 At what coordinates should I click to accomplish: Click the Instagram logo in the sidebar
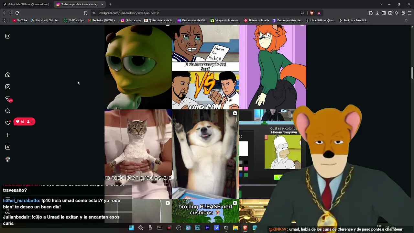pyautogui.click(x=8, y=36)
